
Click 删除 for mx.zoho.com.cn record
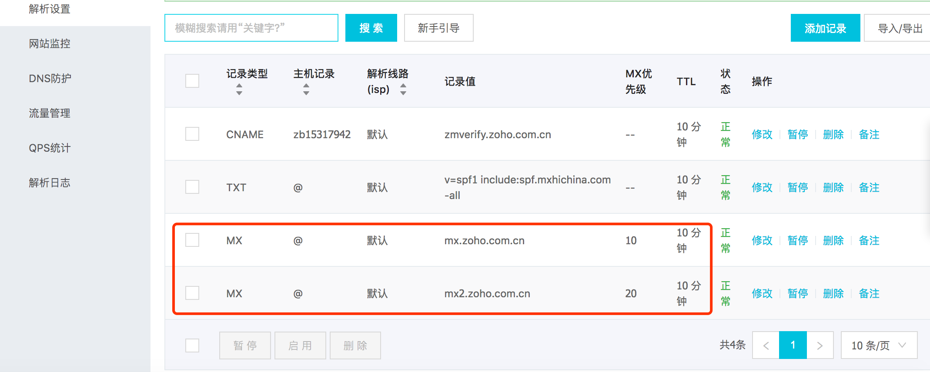pos(833,240)
